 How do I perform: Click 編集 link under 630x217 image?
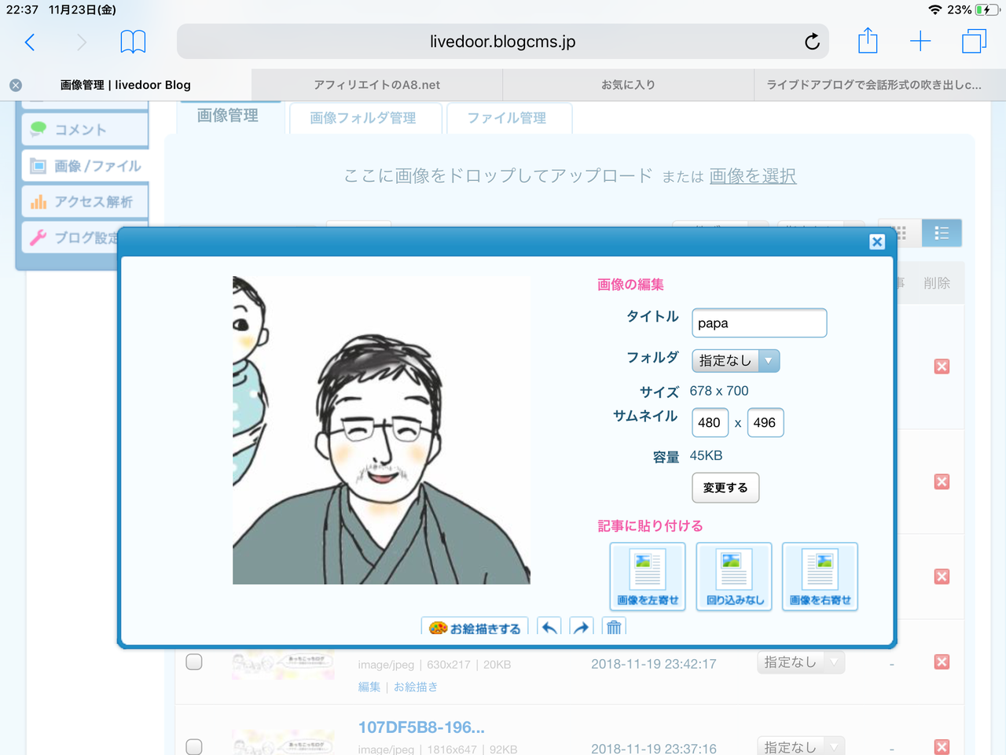point(369,687)
